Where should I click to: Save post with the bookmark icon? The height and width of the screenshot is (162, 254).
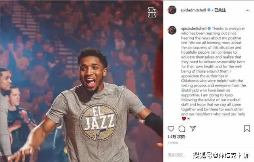[247, 129]
